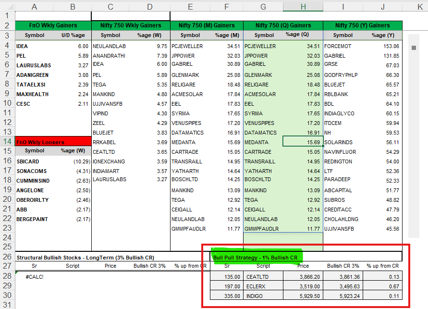Select column A header
This screenshot has width=428, height=309.
click(34, 7)
